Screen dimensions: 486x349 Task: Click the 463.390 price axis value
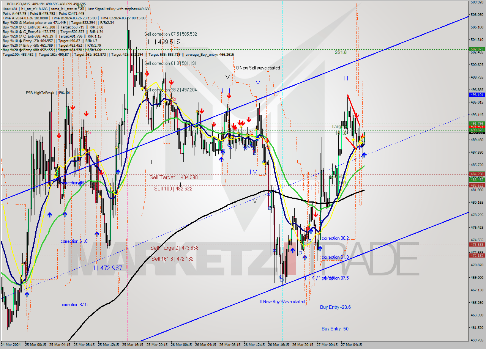(x=477, y=315)
